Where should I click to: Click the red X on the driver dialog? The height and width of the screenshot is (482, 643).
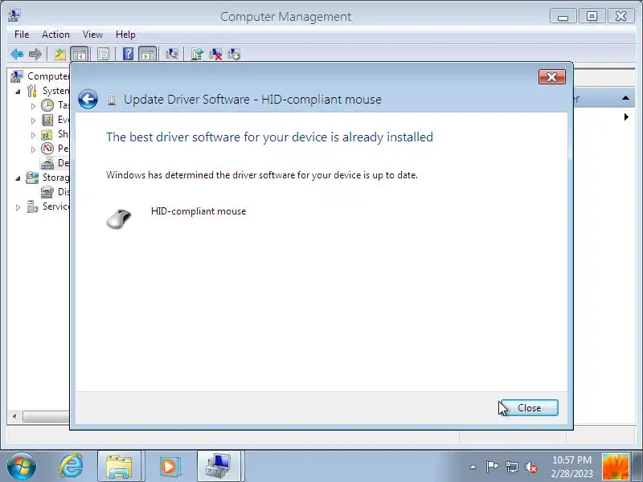pos(552,76)
